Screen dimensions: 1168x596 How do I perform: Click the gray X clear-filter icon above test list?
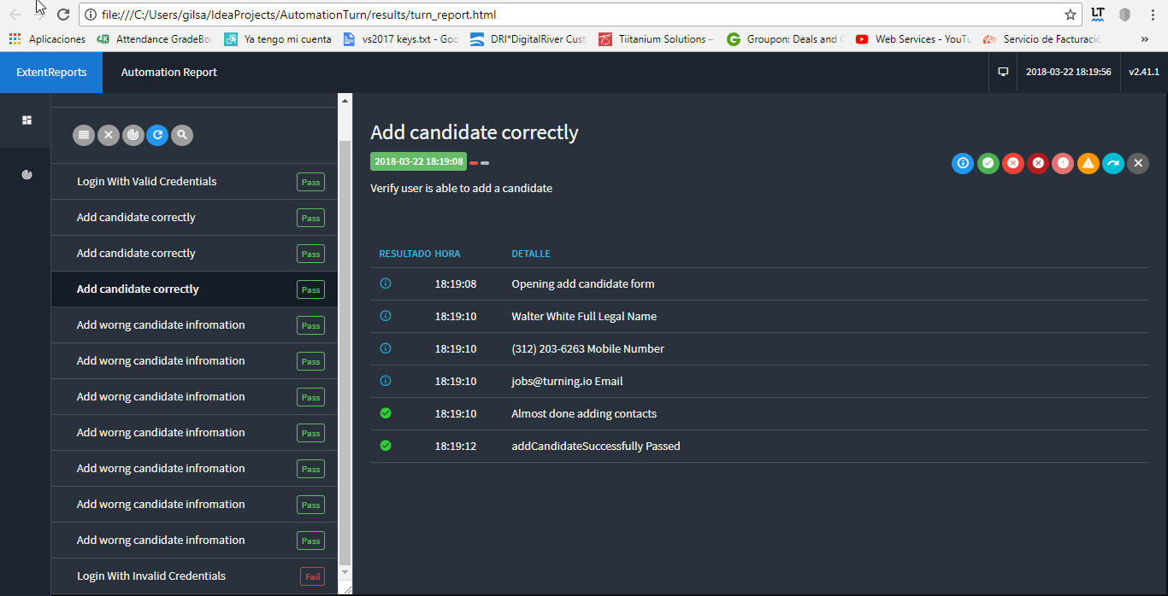click(x=108, y=135)
